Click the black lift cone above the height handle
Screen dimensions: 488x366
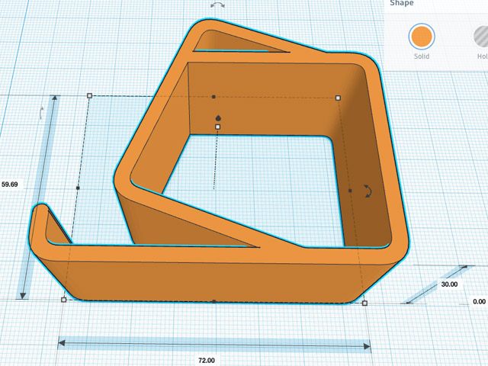pos(218,118)
